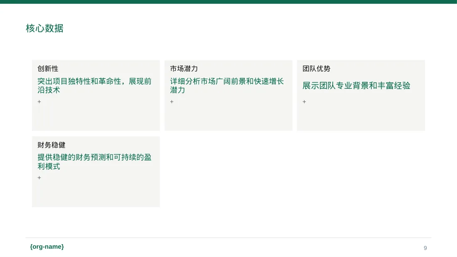Image resolution: width=457 pixels, height=257 pixels.
Task: Click text 提供稳健的财务预测和可持续的盈利模式
Action: pyautogui.click(x=94, y=162)
